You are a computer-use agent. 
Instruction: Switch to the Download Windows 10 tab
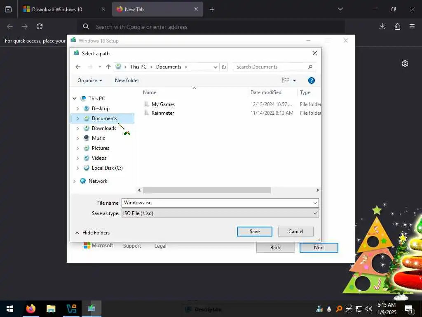click(64, 9)
